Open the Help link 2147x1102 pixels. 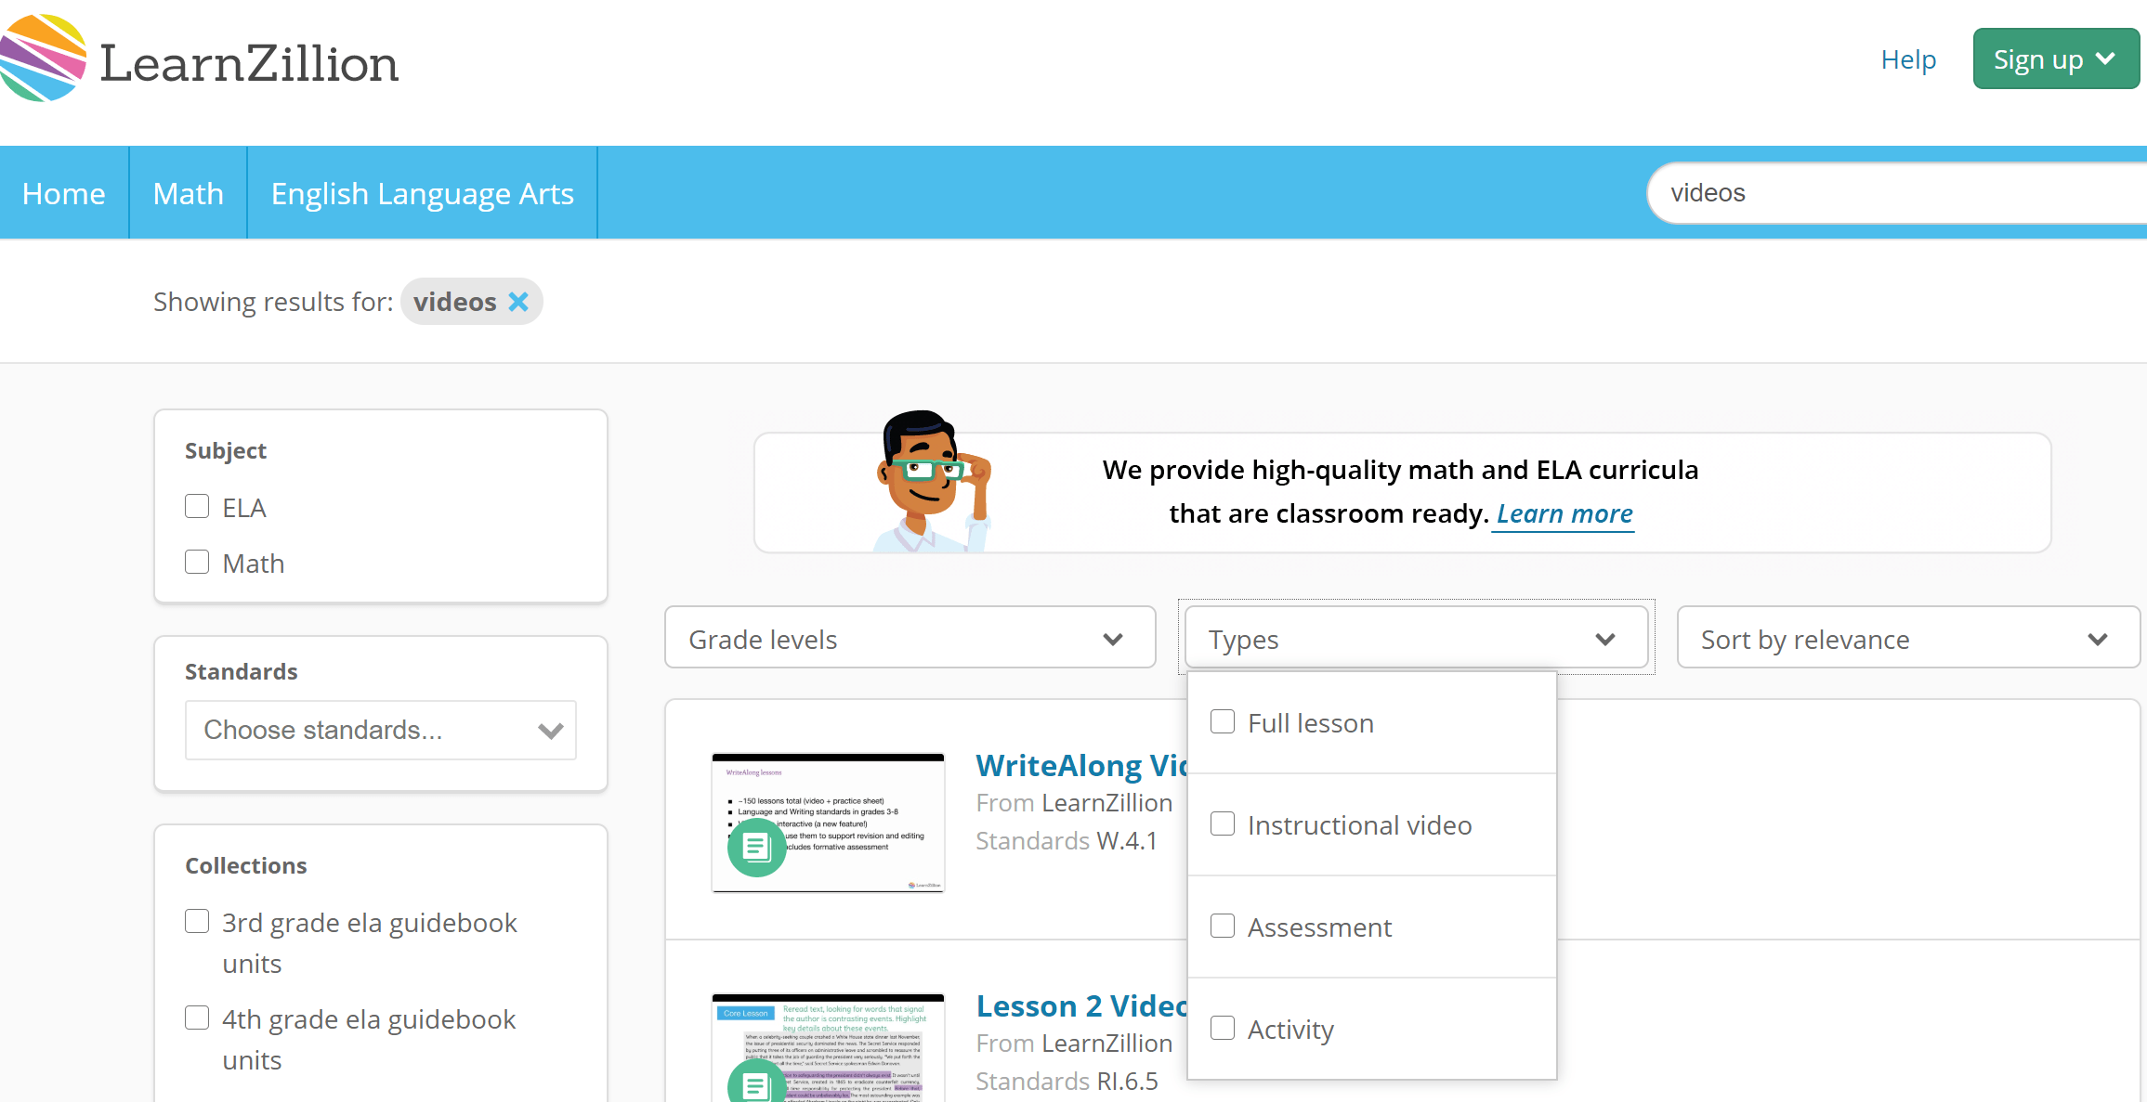pos(1907,59)
